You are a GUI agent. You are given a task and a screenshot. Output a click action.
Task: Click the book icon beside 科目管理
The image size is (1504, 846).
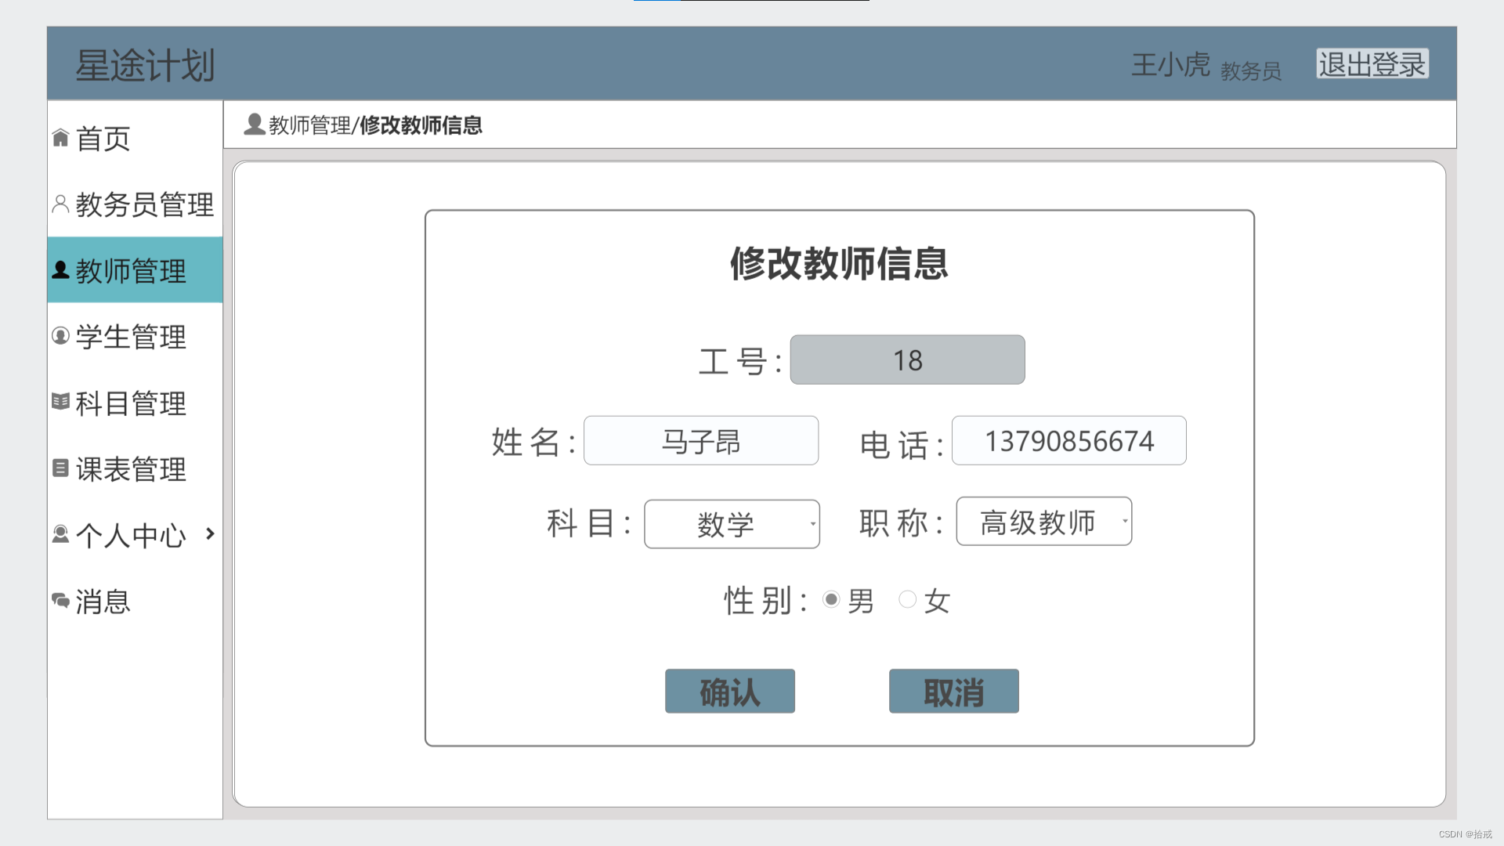(60, 402)
